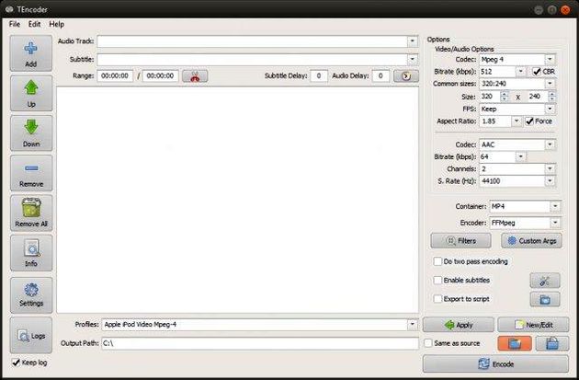Open the Logs viewer
The image size is (579, 380).
click(31, 335)
